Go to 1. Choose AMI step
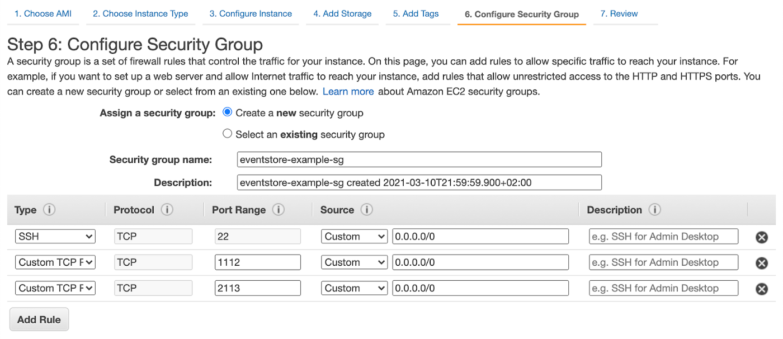 click(x=43, y=14)
